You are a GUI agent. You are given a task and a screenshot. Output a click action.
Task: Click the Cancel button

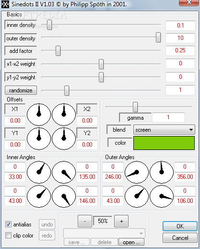[x=180, y=238]
